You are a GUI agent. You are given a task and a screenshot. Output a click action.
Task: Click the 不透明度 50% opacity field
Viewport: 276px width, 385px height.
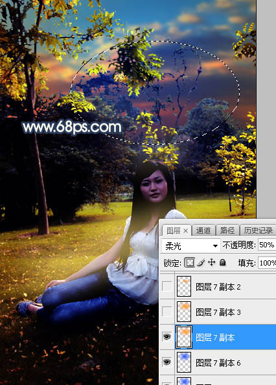[267, 245]
